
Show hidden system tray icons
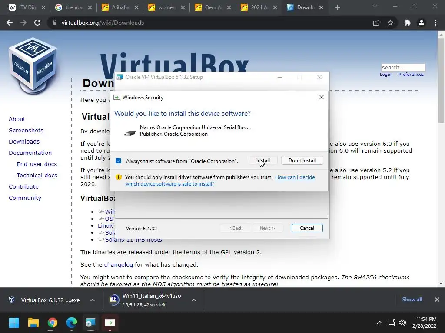click(x=379, y=323)
